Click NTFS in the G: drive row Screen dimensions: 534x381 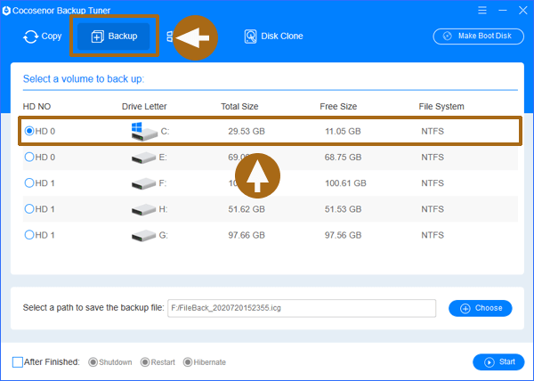[433, 235]
